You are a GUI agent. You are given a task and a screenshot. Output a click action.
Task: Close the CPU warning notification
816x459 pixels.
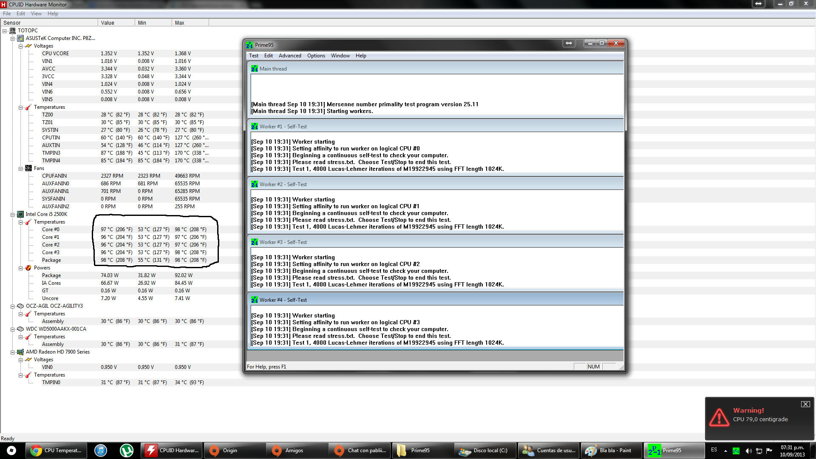(805, 404)
